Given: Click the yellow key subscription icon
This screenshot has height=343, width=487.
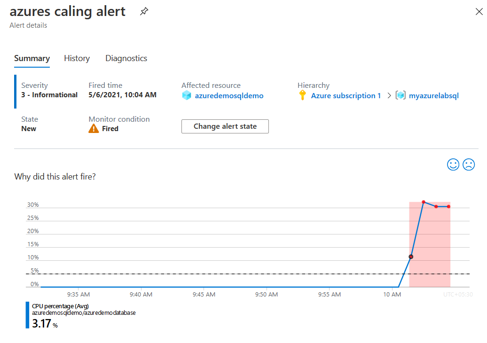Looking at the screenshot, I should point(302,95).
